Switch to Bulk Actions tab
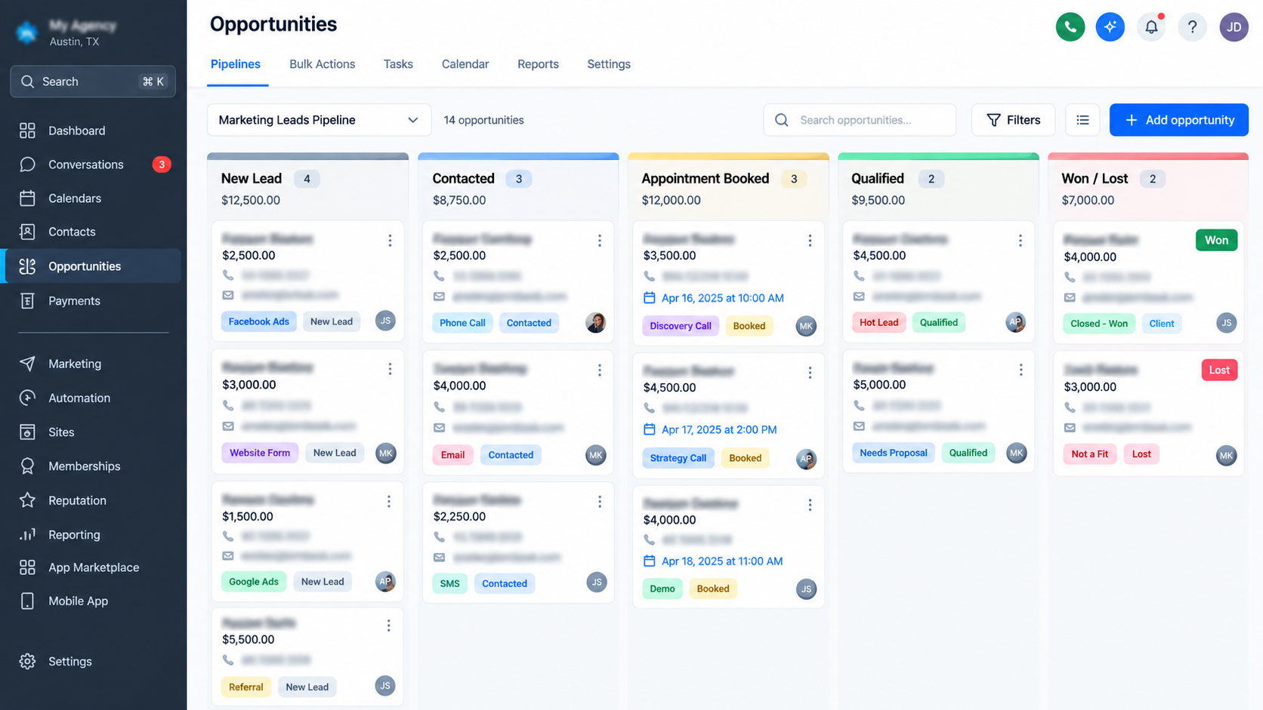Image resolution: width=1263 pixels, height=710 pixels. [322, 64]
